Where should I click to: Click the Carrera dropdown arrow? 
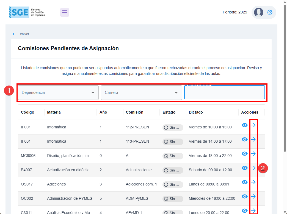point(176,93)
